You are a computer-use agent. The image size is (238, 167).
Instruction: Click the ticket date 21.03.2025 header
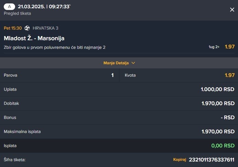[x=31, y=7]
